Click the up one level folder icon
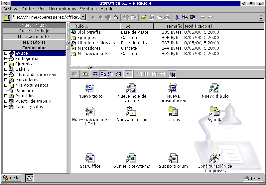266x185 pixels. click(x=85, y=74)
